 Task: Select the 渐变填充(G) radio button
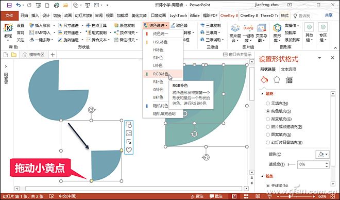tap(268, 119)
